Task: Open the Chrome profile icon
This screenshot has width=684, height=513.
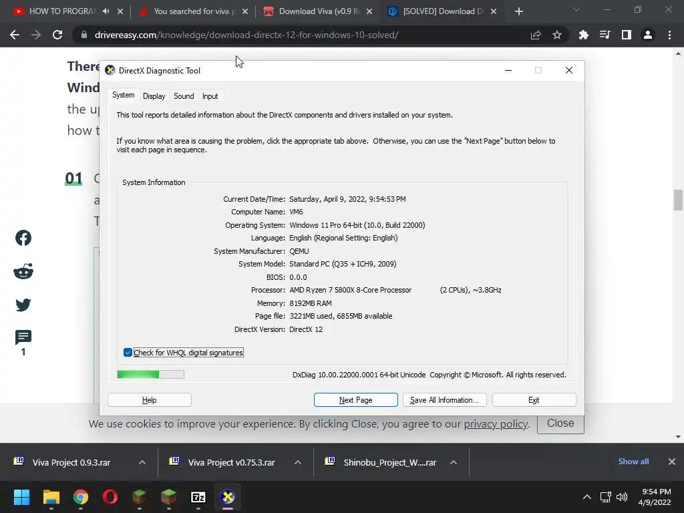Action: pyautogui.click(x=648, y=35)
